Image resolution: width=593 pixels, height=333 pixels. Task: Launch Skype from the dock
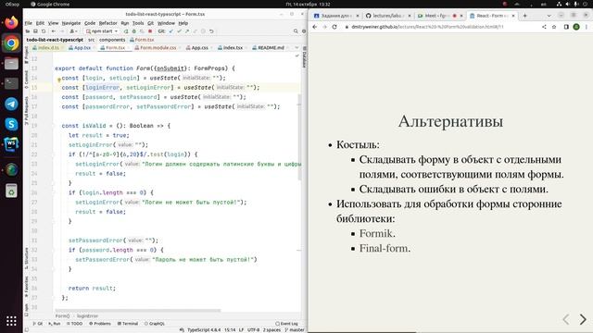11,124
